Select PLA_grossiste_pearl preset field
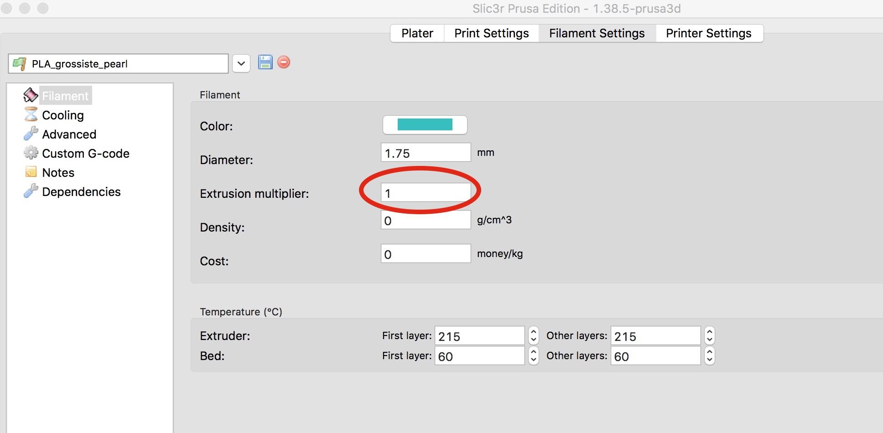The height and width of the screenshot is (433, 883). click(118, 63)
